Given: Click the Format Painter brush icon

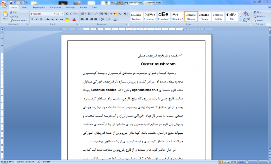Looking at the screenshot, I should (11, 21).
